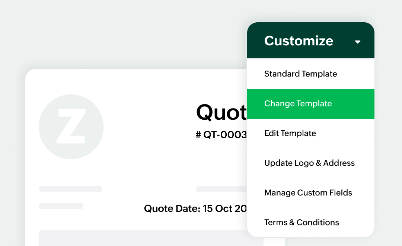Click the Quote Date field

[195, 208]
